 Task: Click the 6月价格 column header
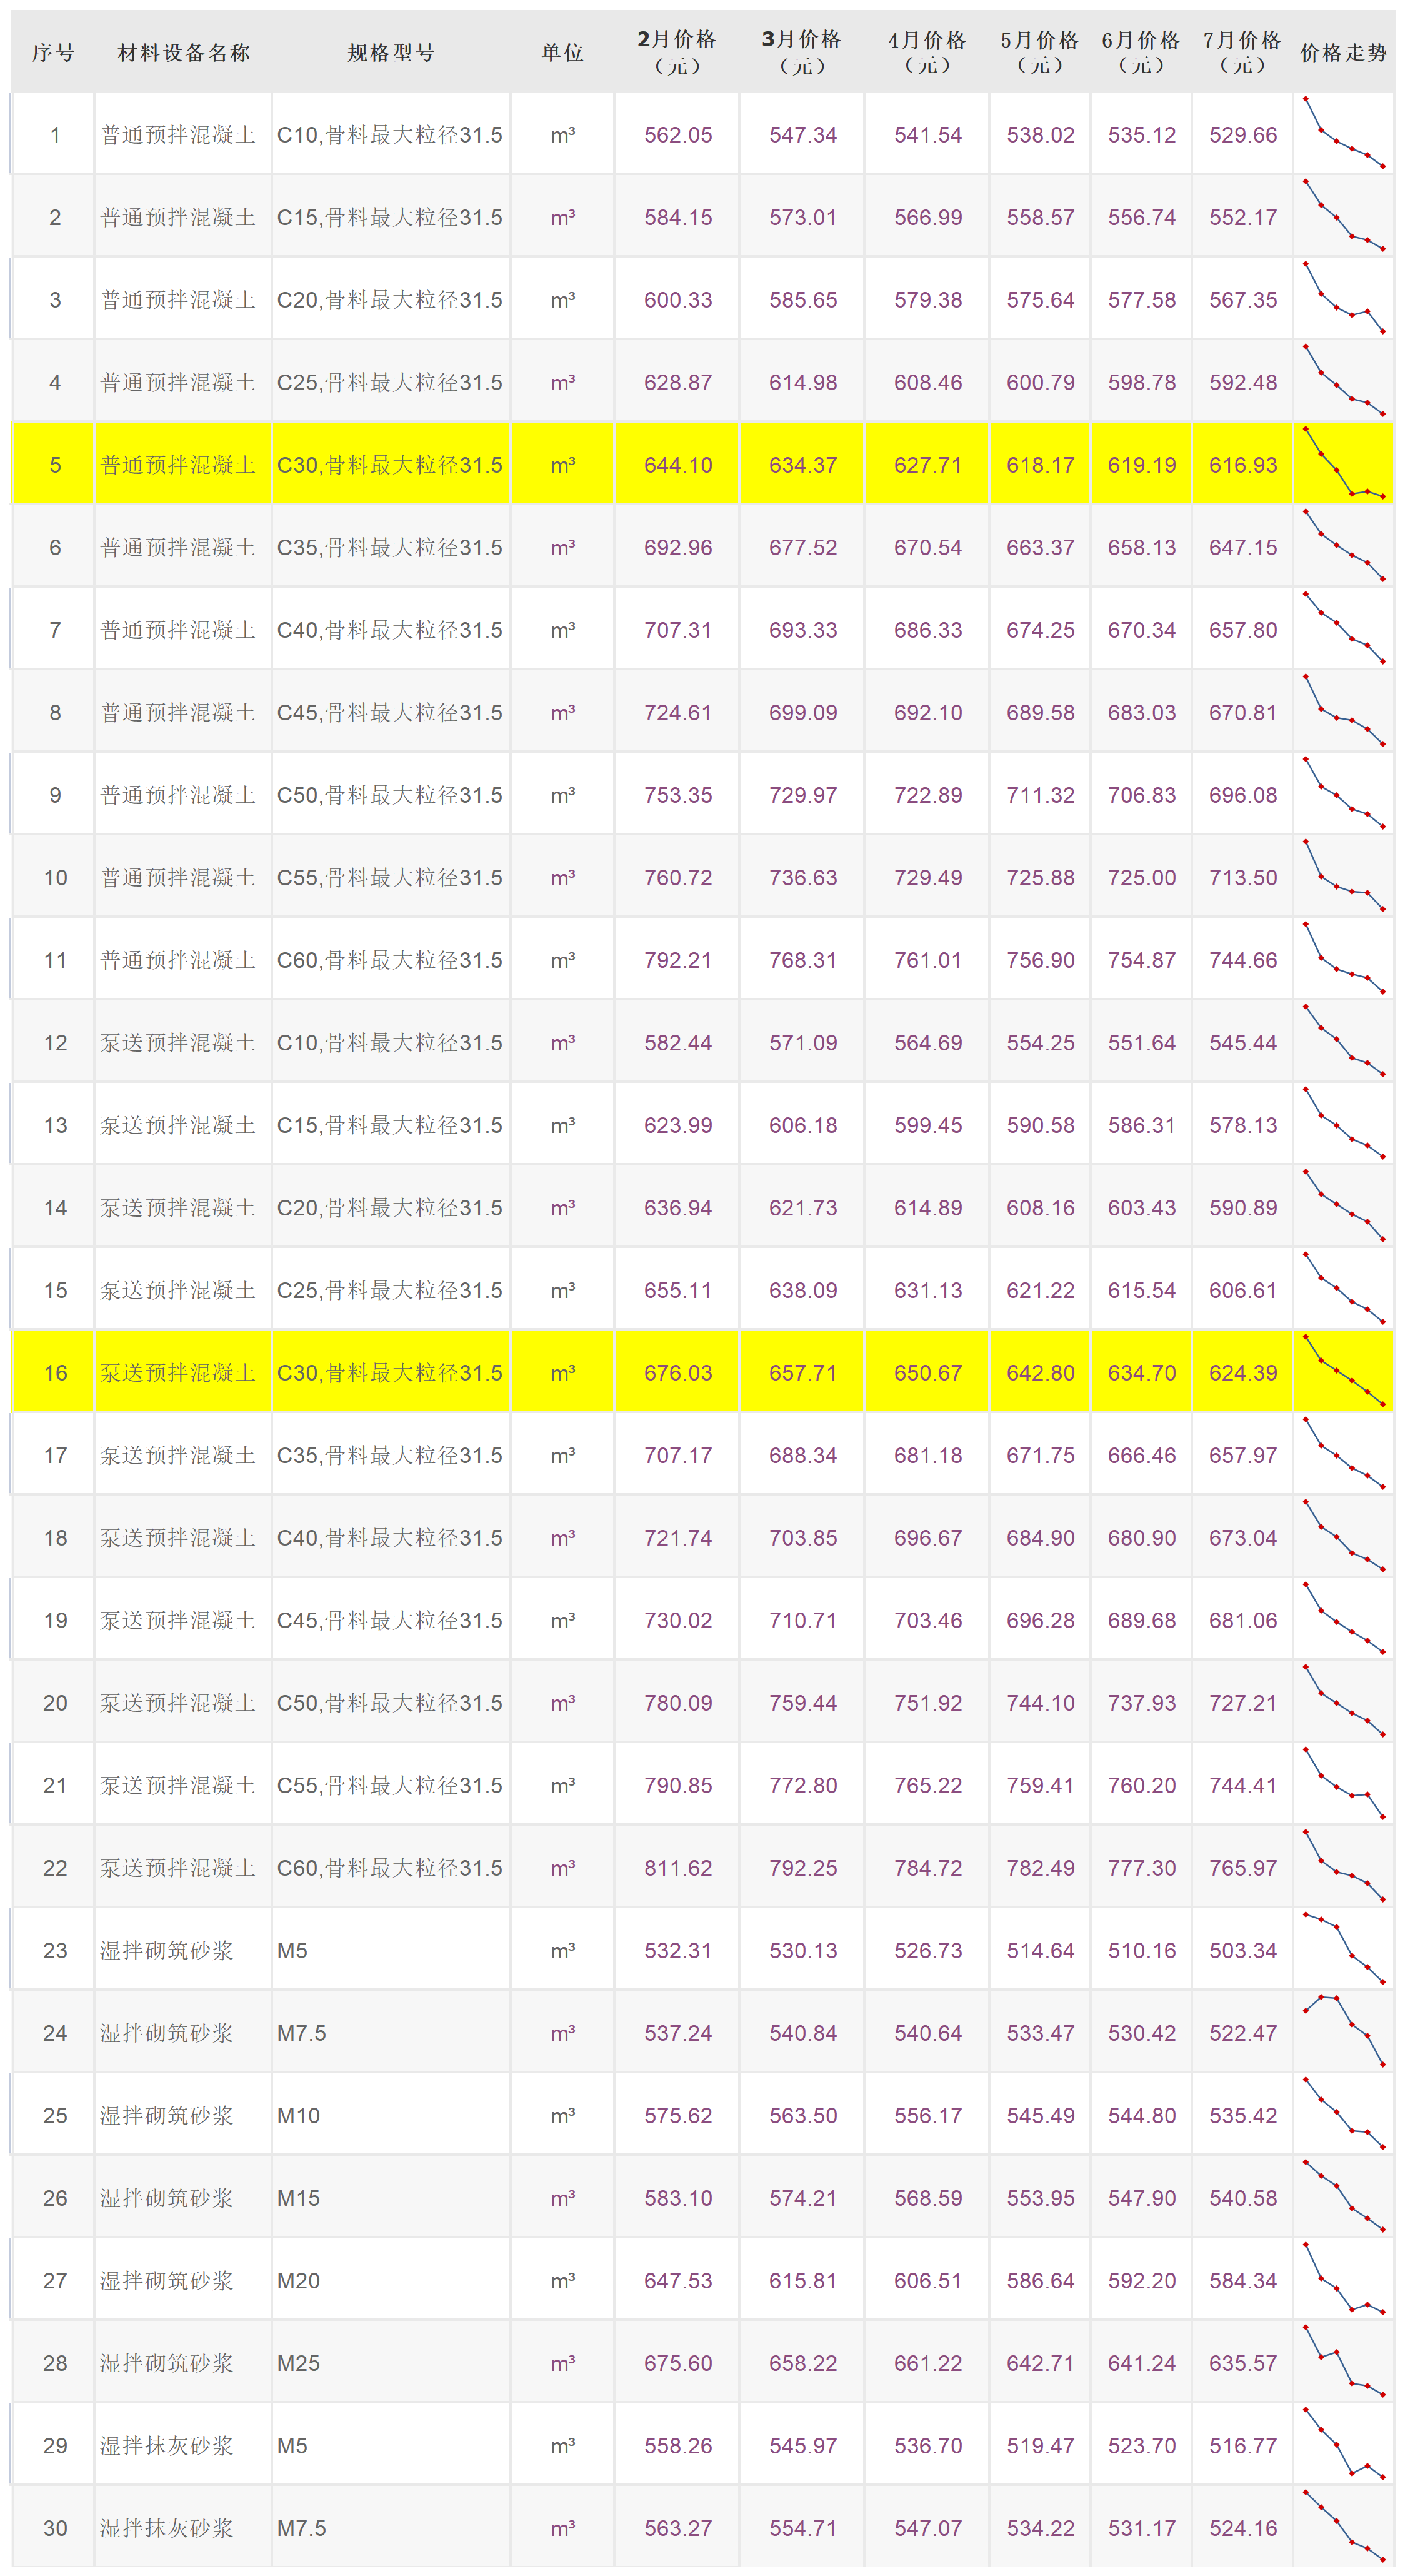(x=1141, y=52)
